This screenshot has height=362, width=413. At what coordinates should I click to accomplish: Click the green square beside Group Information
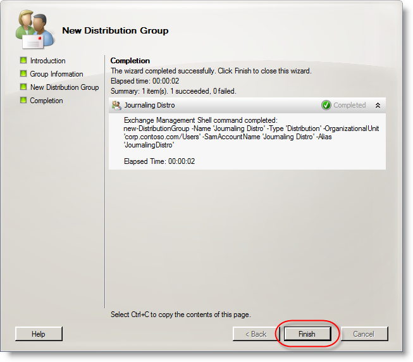click(x=23, y=73)
